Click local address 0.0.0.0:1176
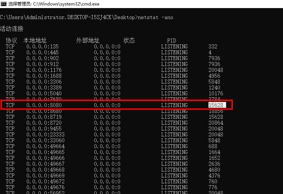 point(44,70)
